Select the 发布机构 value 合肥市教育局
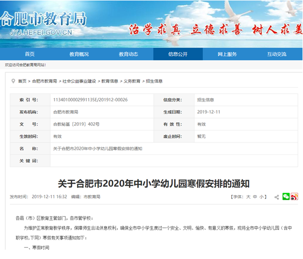 [65, 112]
